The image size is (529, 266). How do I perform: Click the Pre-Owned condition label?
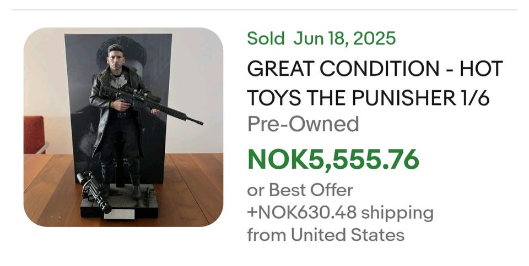click(x=303, y=124)
